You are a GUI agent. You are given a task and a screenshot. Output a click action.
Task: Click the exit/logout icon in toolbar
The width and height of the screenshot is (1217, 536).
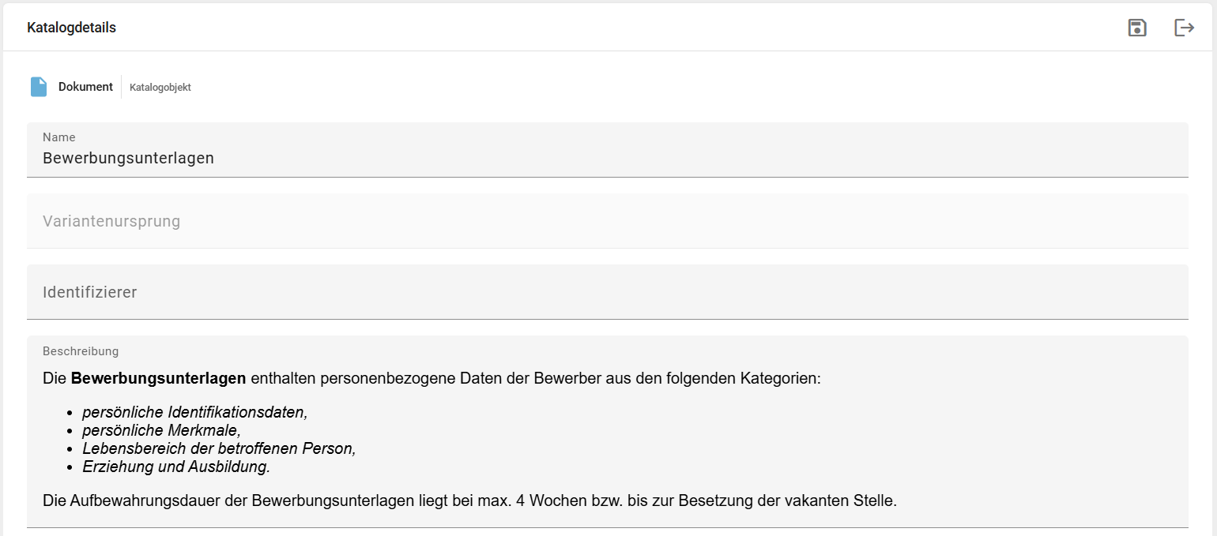1185,27
